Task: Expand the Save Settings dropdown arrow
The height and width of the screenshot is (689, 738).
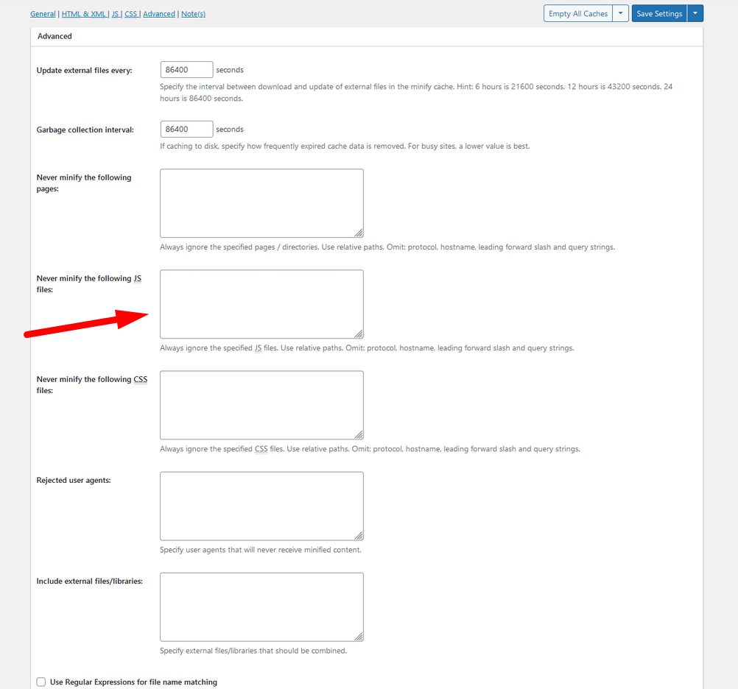Action: [x=695, y=14]
